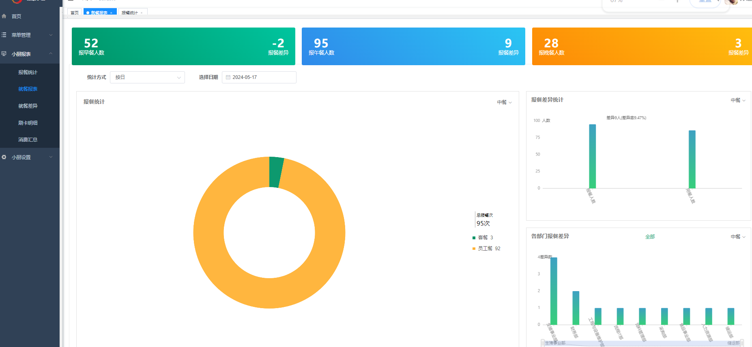752x347 pixels.
Task: Click the 全部 link in 各部门报餐差异
Action: click(650, 237)
